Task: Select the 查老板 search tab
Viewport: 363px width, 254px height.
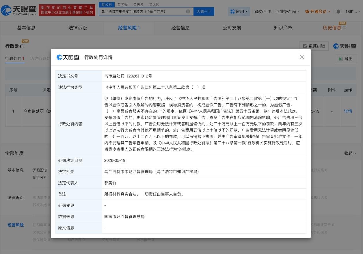Action: (x=122, y=4)
